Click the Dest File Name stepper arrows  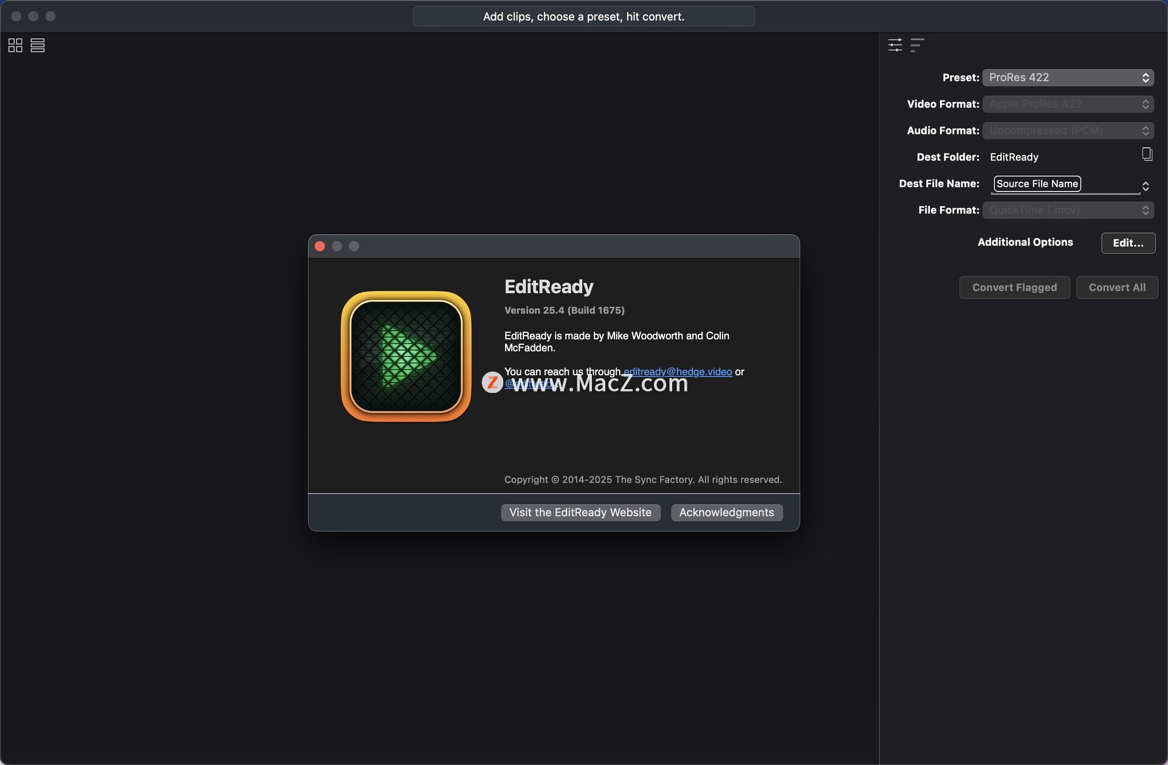1145,186
